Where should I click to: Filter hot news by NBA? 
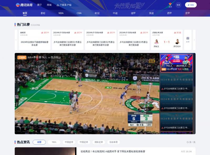tap(54, 142)
